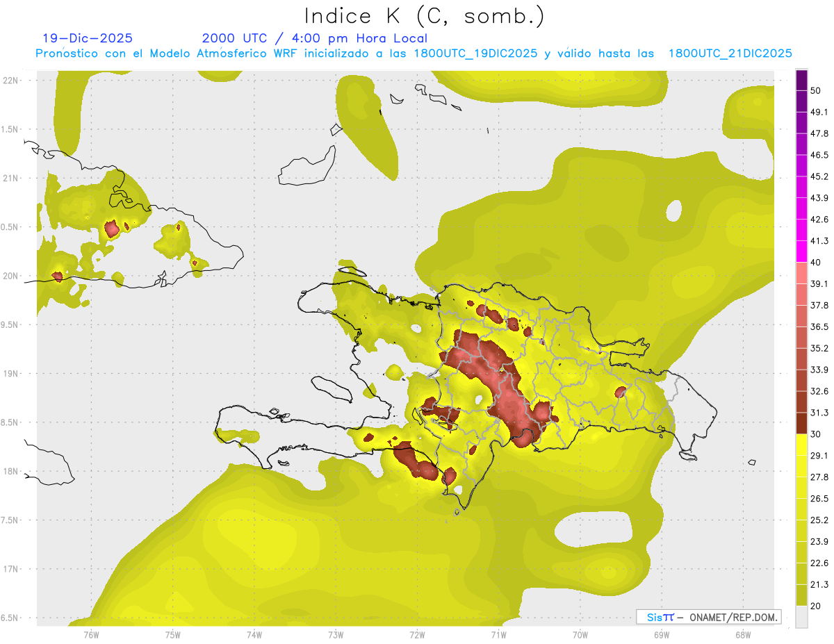Click the "47.8" color scale label
The height and width of the screenshot is (644, 834).
(819, 133)
